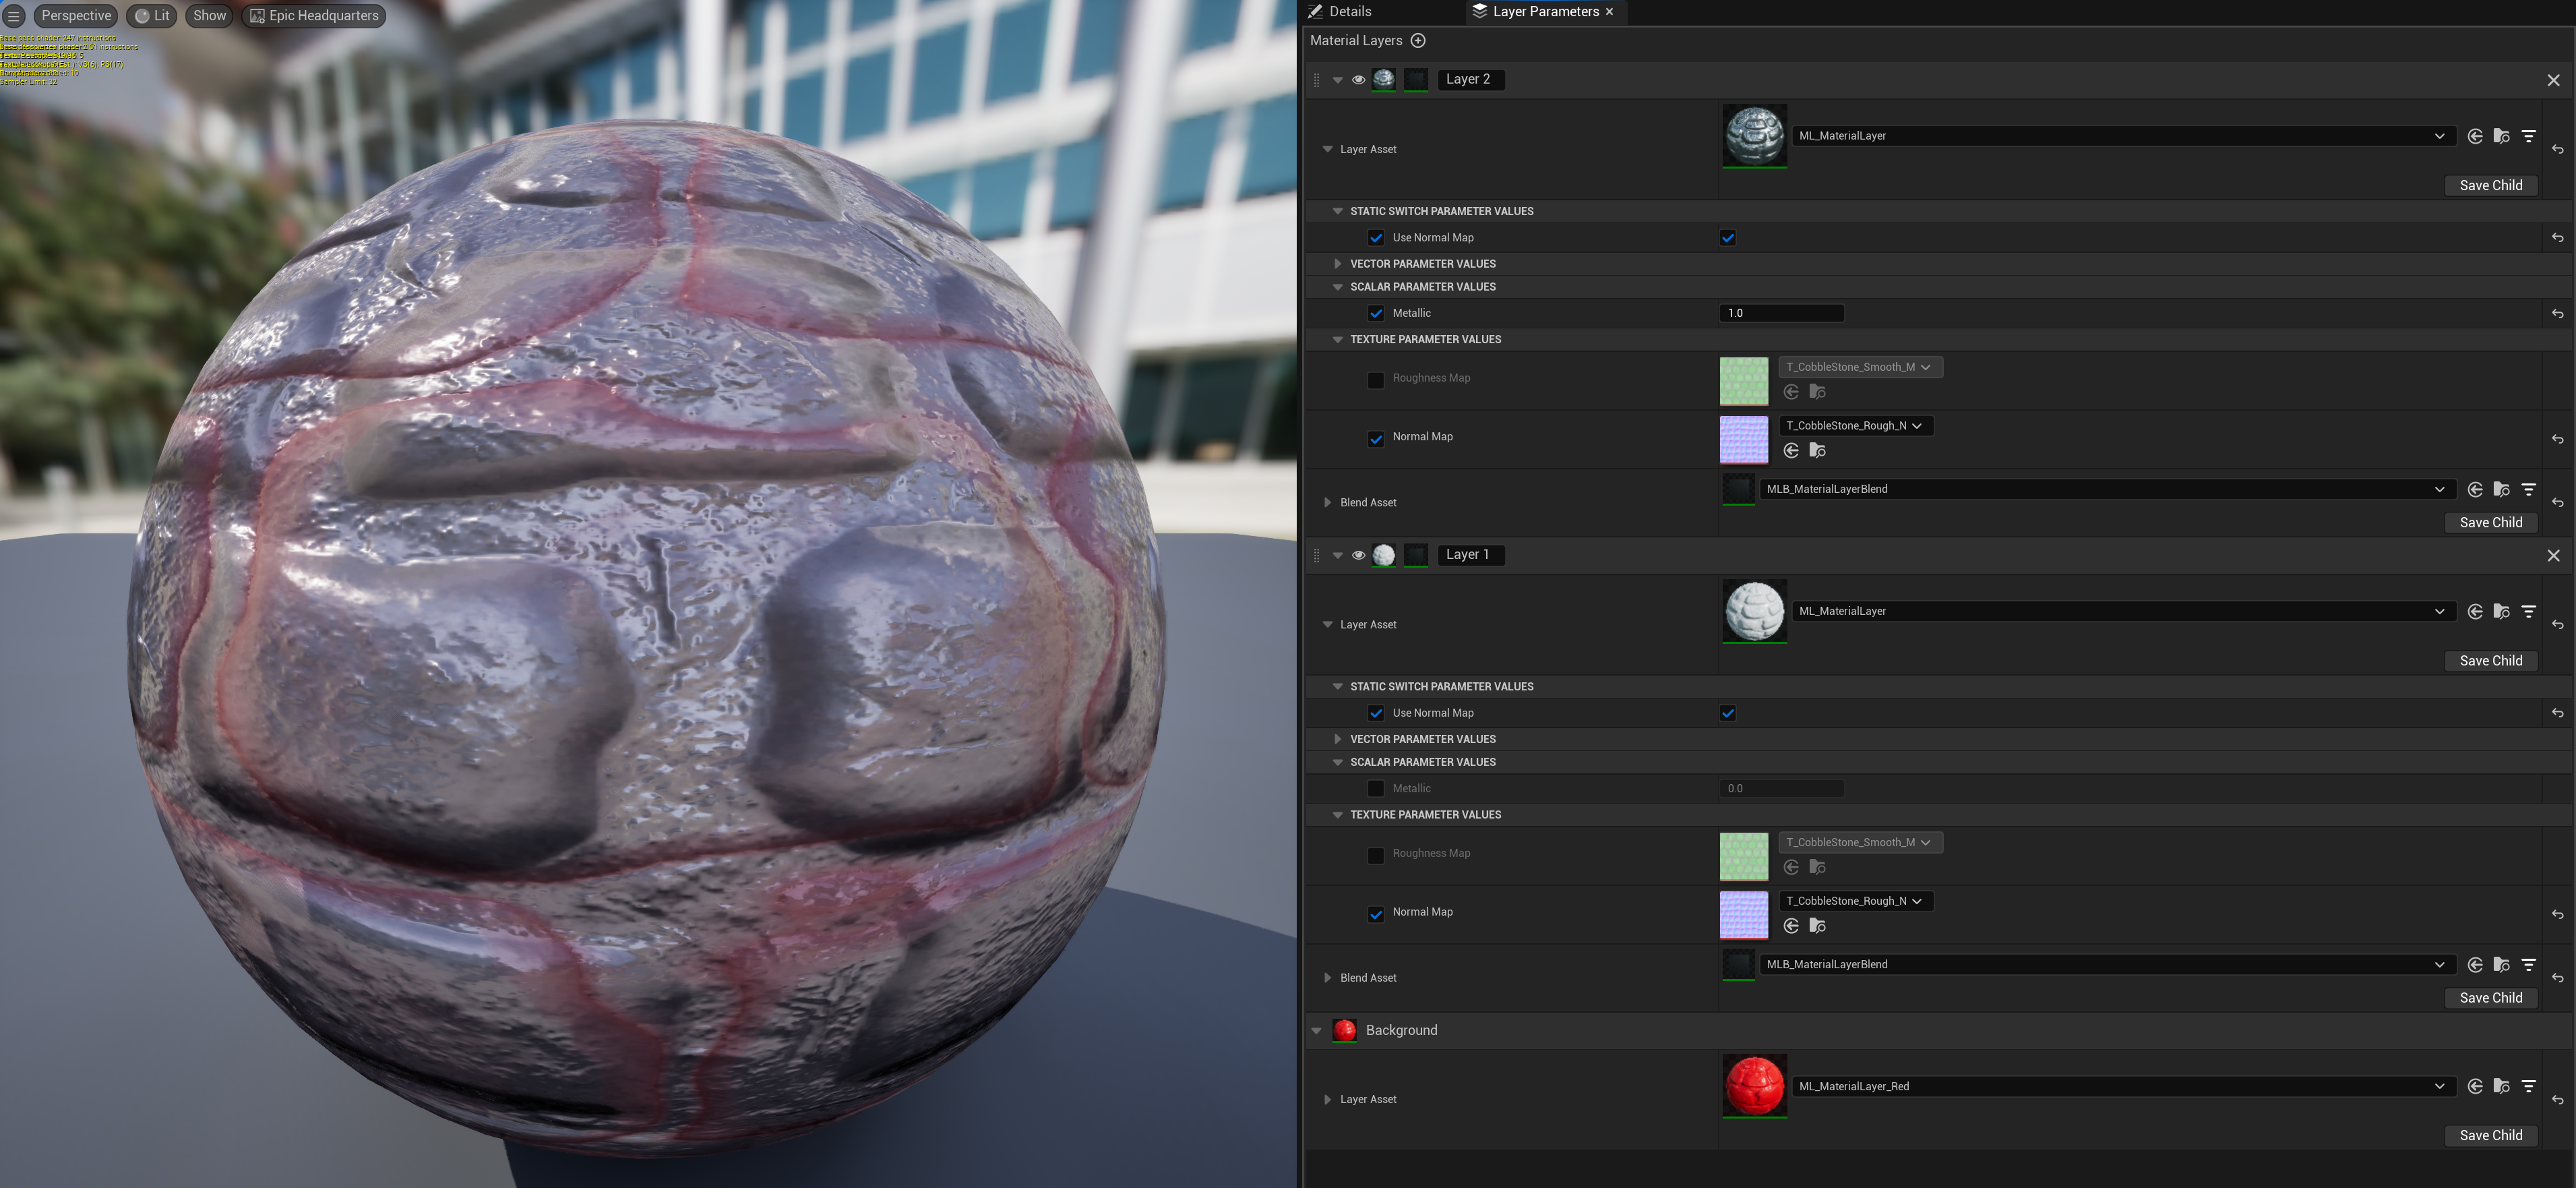
Task: Switch to the Details tab
Action: [x=1340, y=12]
